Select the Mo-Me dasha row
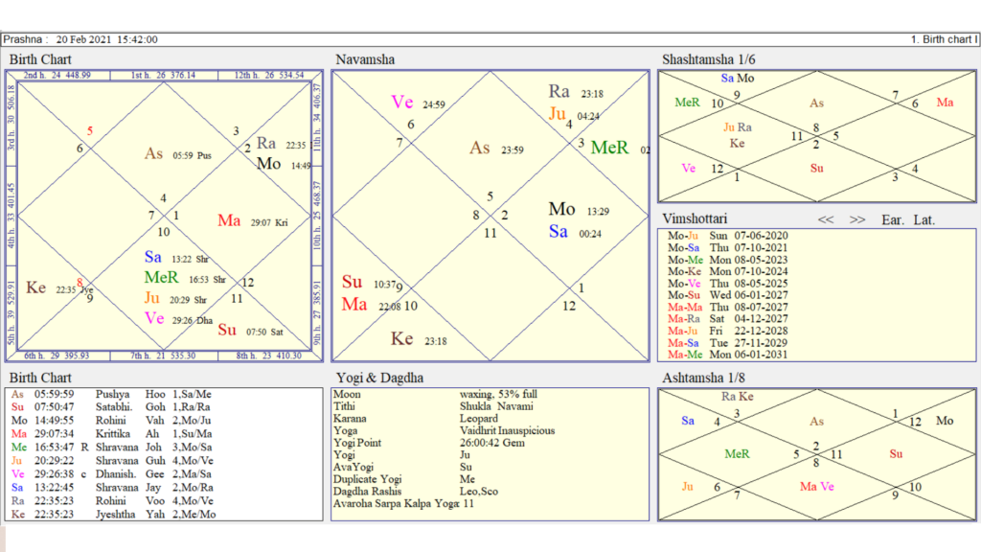The width and height of the screenshot is (981, 552). [727, 260]
